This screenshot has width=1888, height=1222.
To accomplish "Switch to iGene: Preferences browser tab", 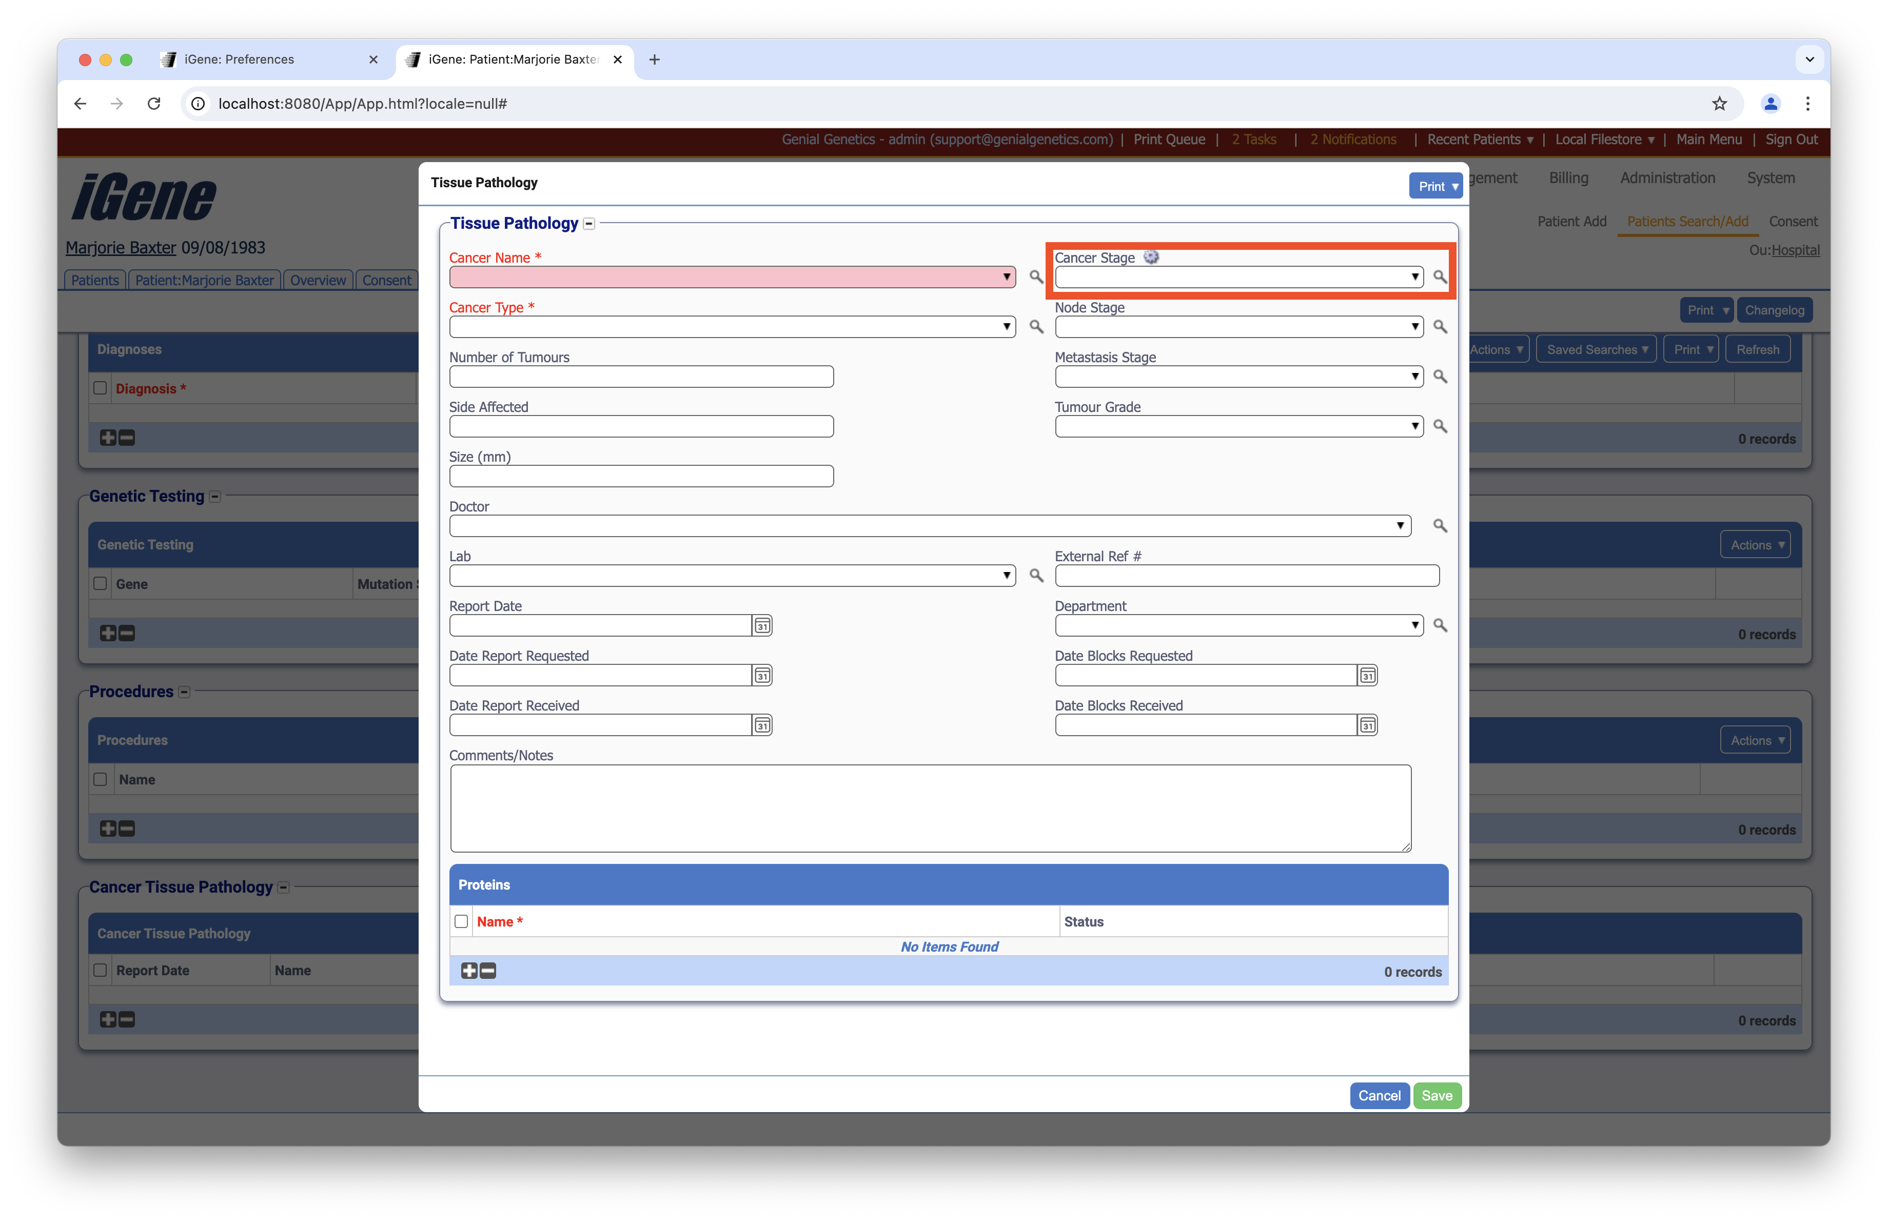I will (x=239, y=60).
